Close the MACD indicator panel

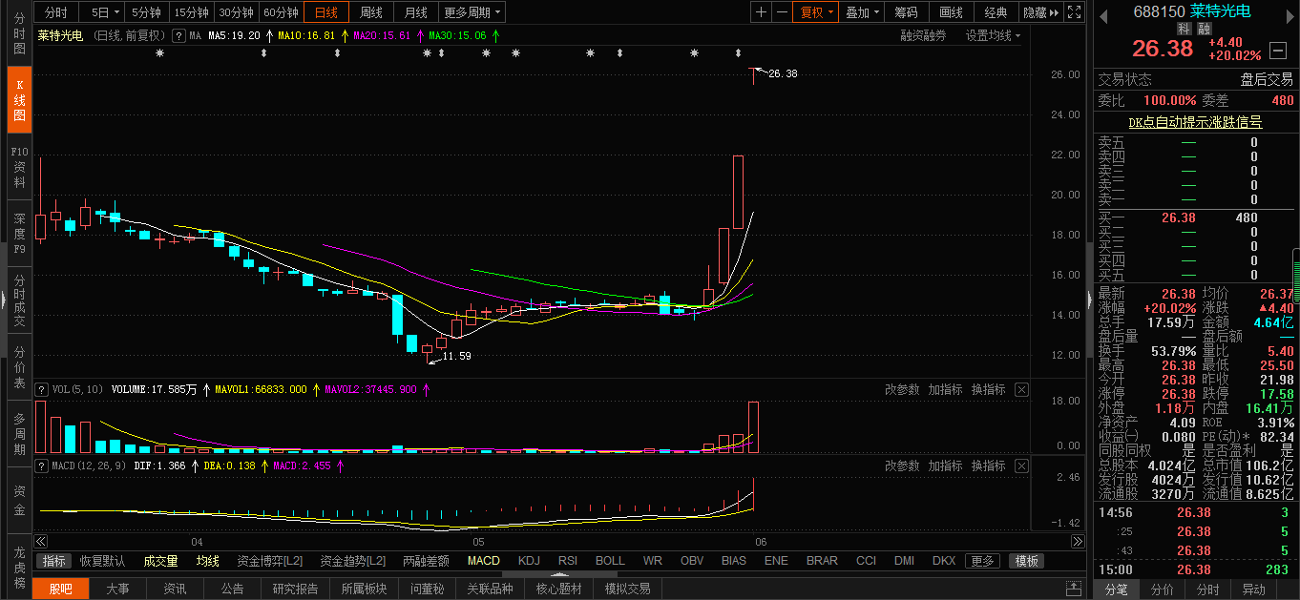click(1021, 466)
